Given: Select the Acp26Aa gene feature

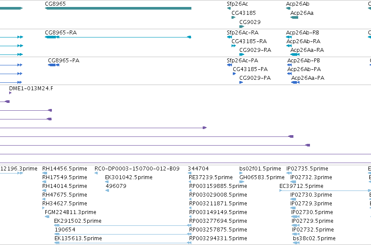Looking at the screenshot, I should (294, 17).
